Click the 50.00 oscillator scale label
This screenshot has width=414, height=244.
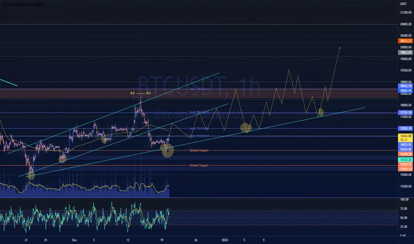(403, 218)
